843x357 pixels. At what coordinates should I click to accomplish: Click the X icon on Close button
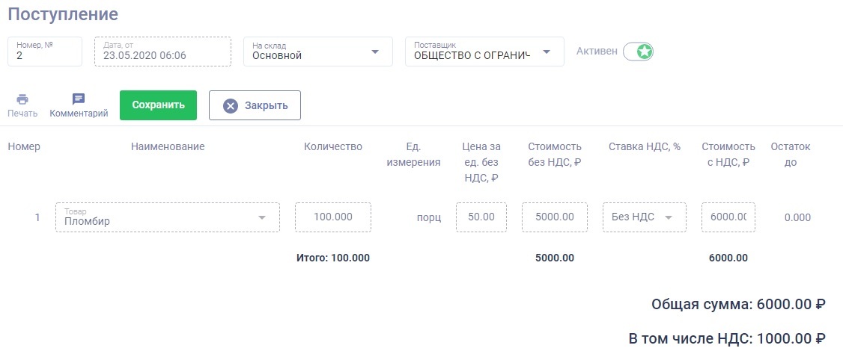click(x=231, y=105)
